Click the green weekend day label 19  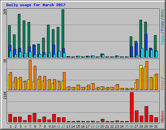(97, 126)
